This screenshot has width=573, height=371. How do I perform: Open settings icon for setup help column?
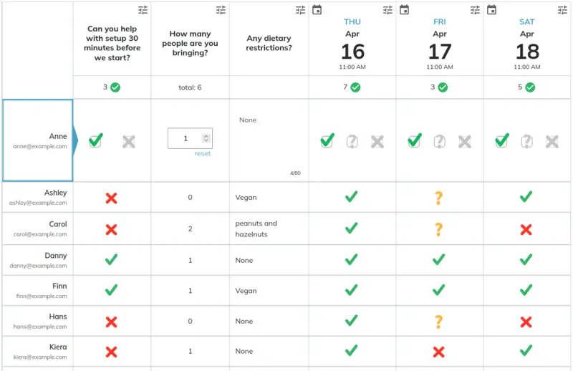point(143,10)
